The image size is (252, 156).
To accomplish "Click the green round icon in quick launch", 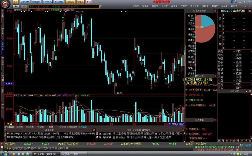I will point(27,154).
